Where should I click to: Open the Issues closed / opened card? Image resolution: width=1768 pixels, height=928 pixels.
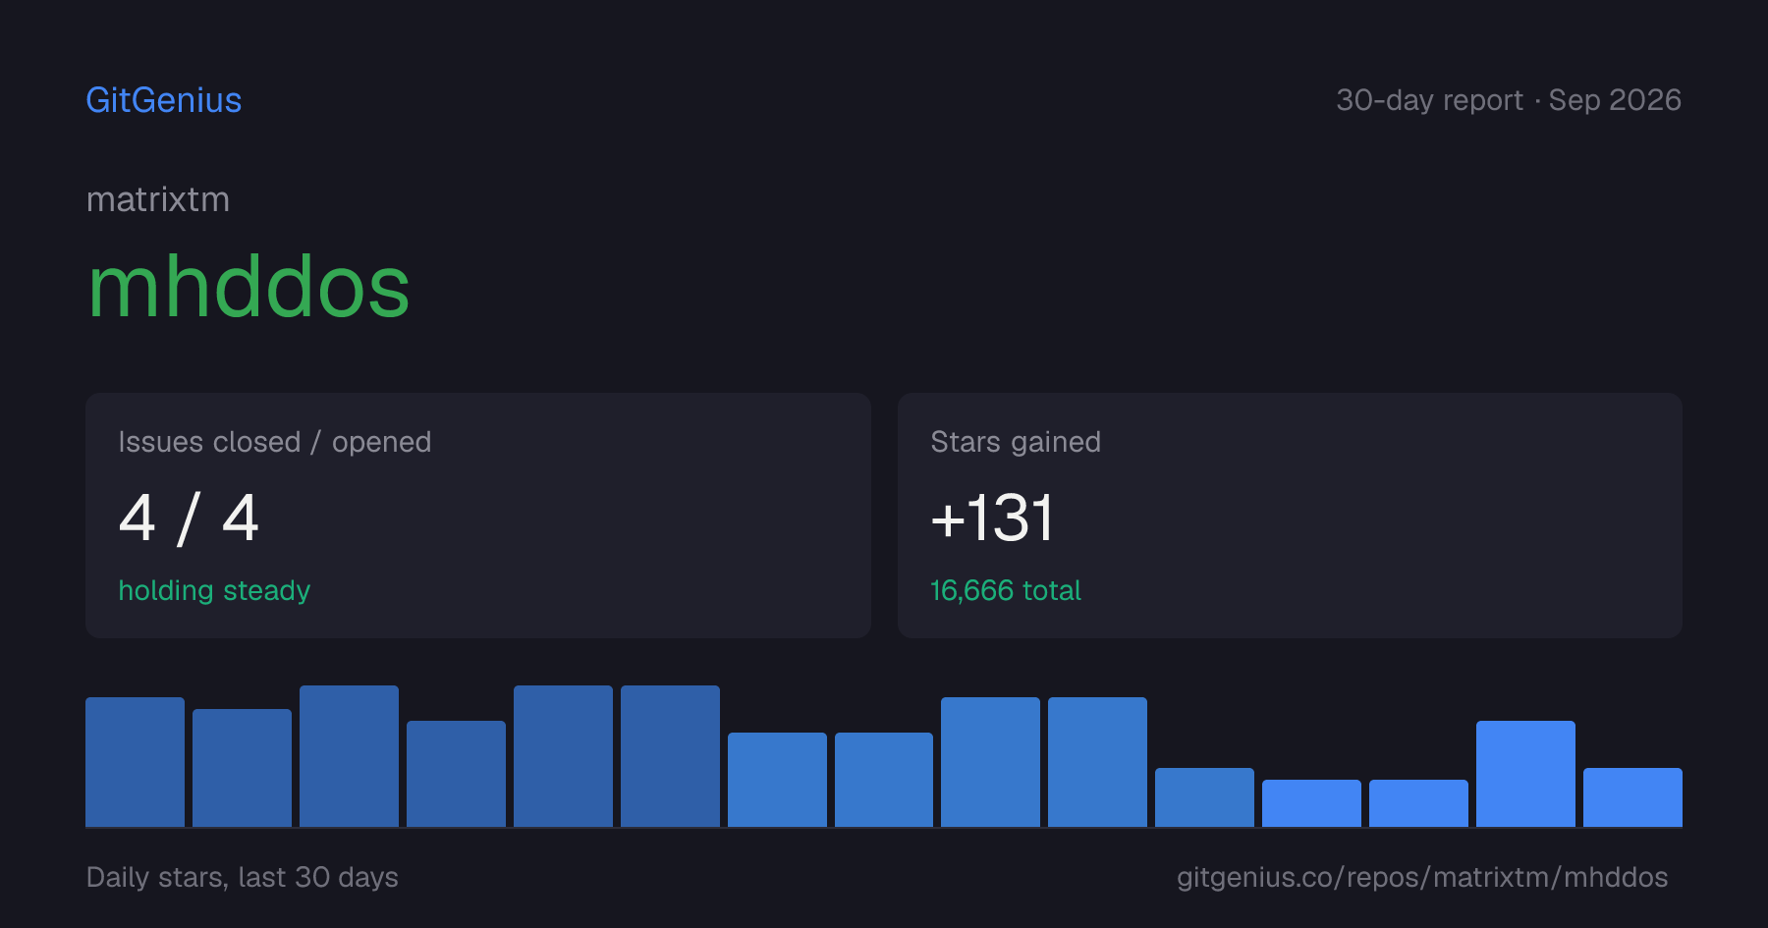[x=478, y=516]
